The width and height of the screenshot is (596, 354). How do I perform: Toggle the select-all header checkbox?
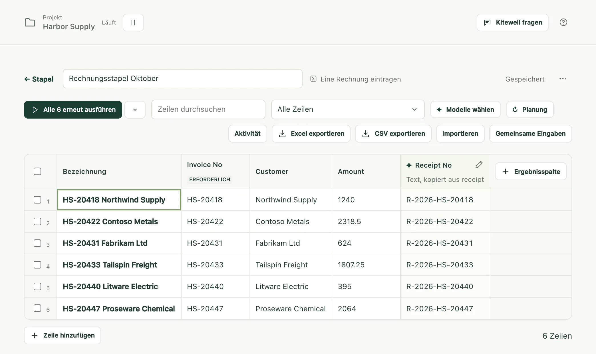click(37, 171)
